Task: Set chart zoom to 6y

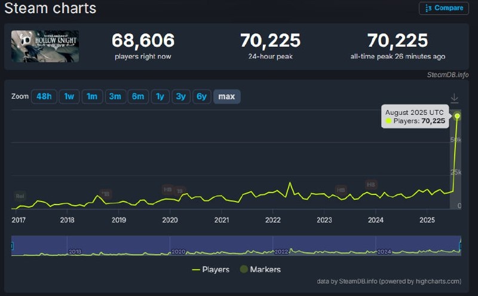Action: pos(201,96)
